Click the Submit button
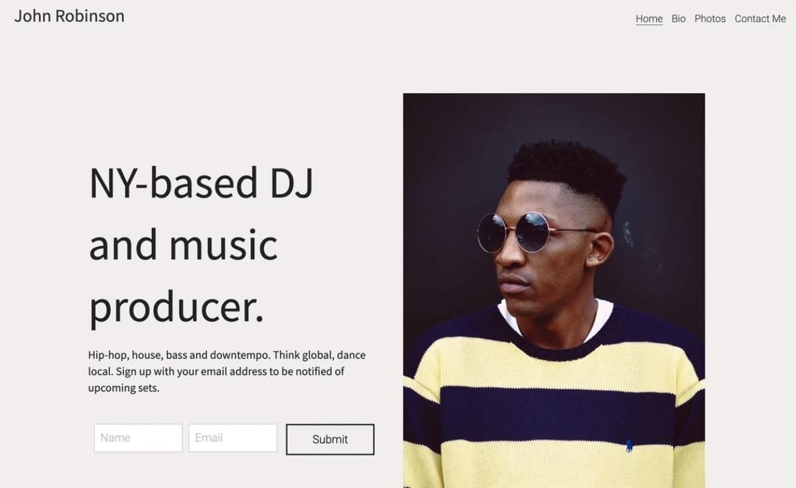The width and height of the screenshot is (796, 488). (330, 439)
